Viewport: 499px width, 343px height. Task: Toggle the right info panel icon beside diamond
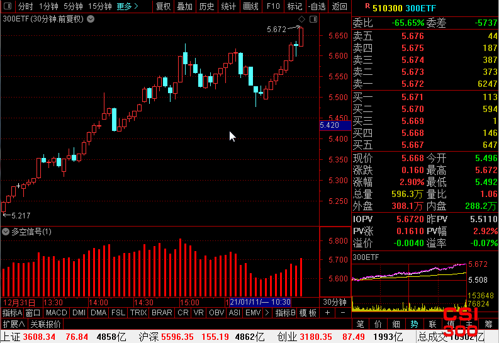(313, 19)
